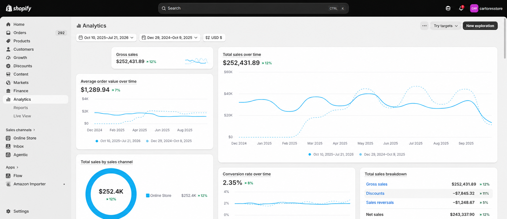Click the calendar icon in date range
The image size is (507, 219).
81,38
